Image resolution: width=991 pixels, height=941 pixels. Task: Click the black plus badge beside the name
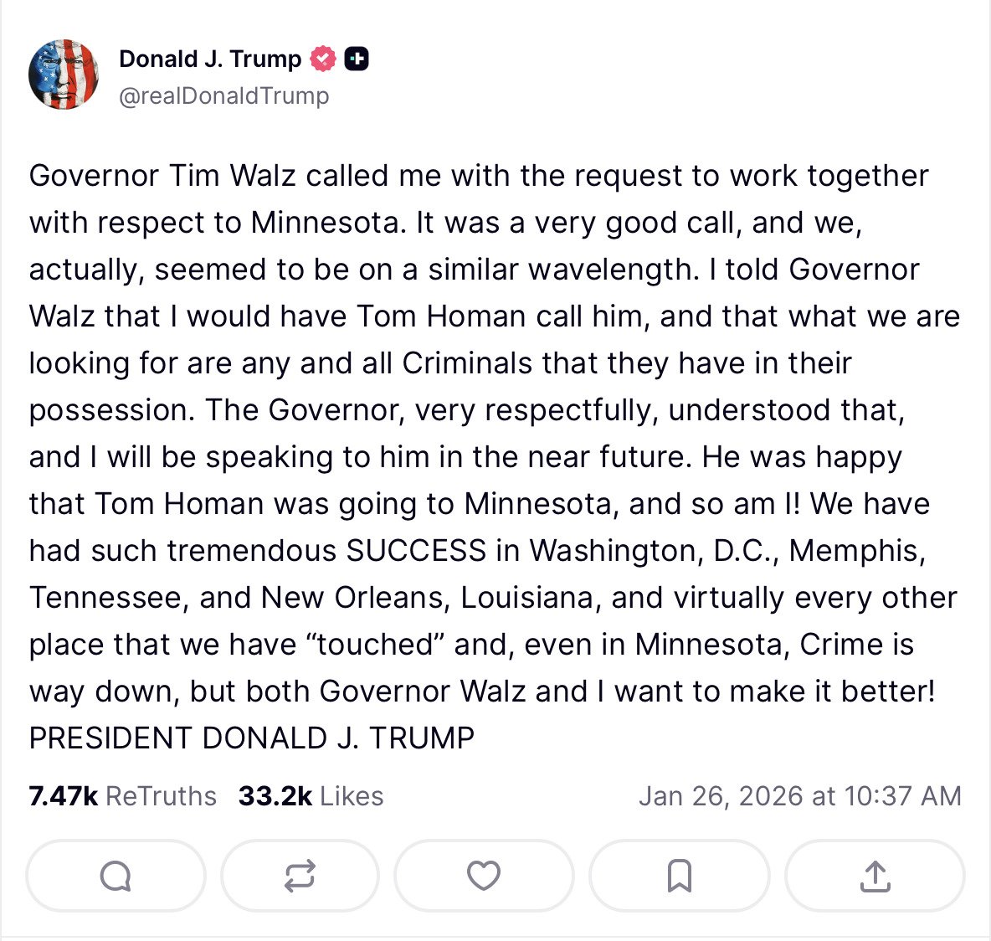point(357,59)
